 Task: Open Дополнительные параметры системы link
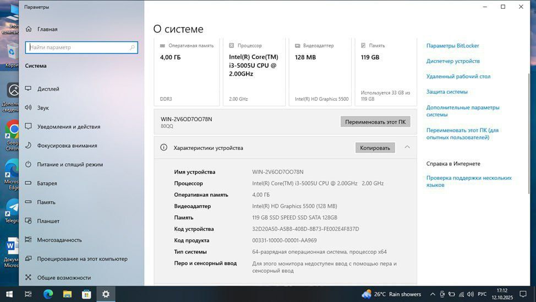pyautogui.click(x=462, y=111)
